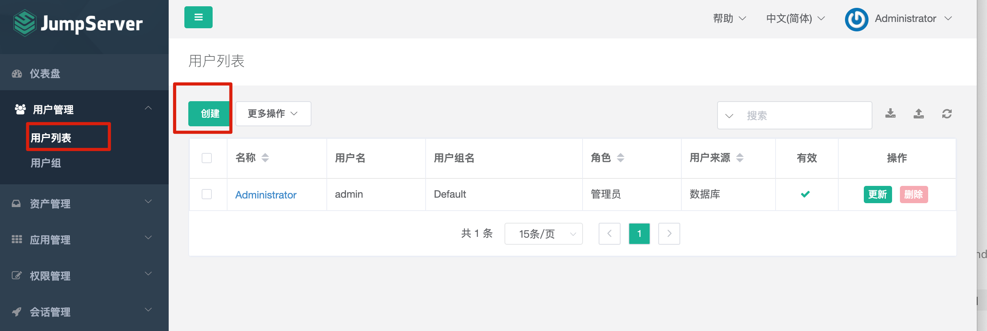Click the import upload icon
The image size is (987, 331).
coord(919,114)
